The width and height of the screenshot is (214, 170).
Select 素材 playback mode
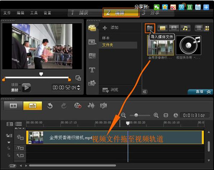(x=15, y=90)
